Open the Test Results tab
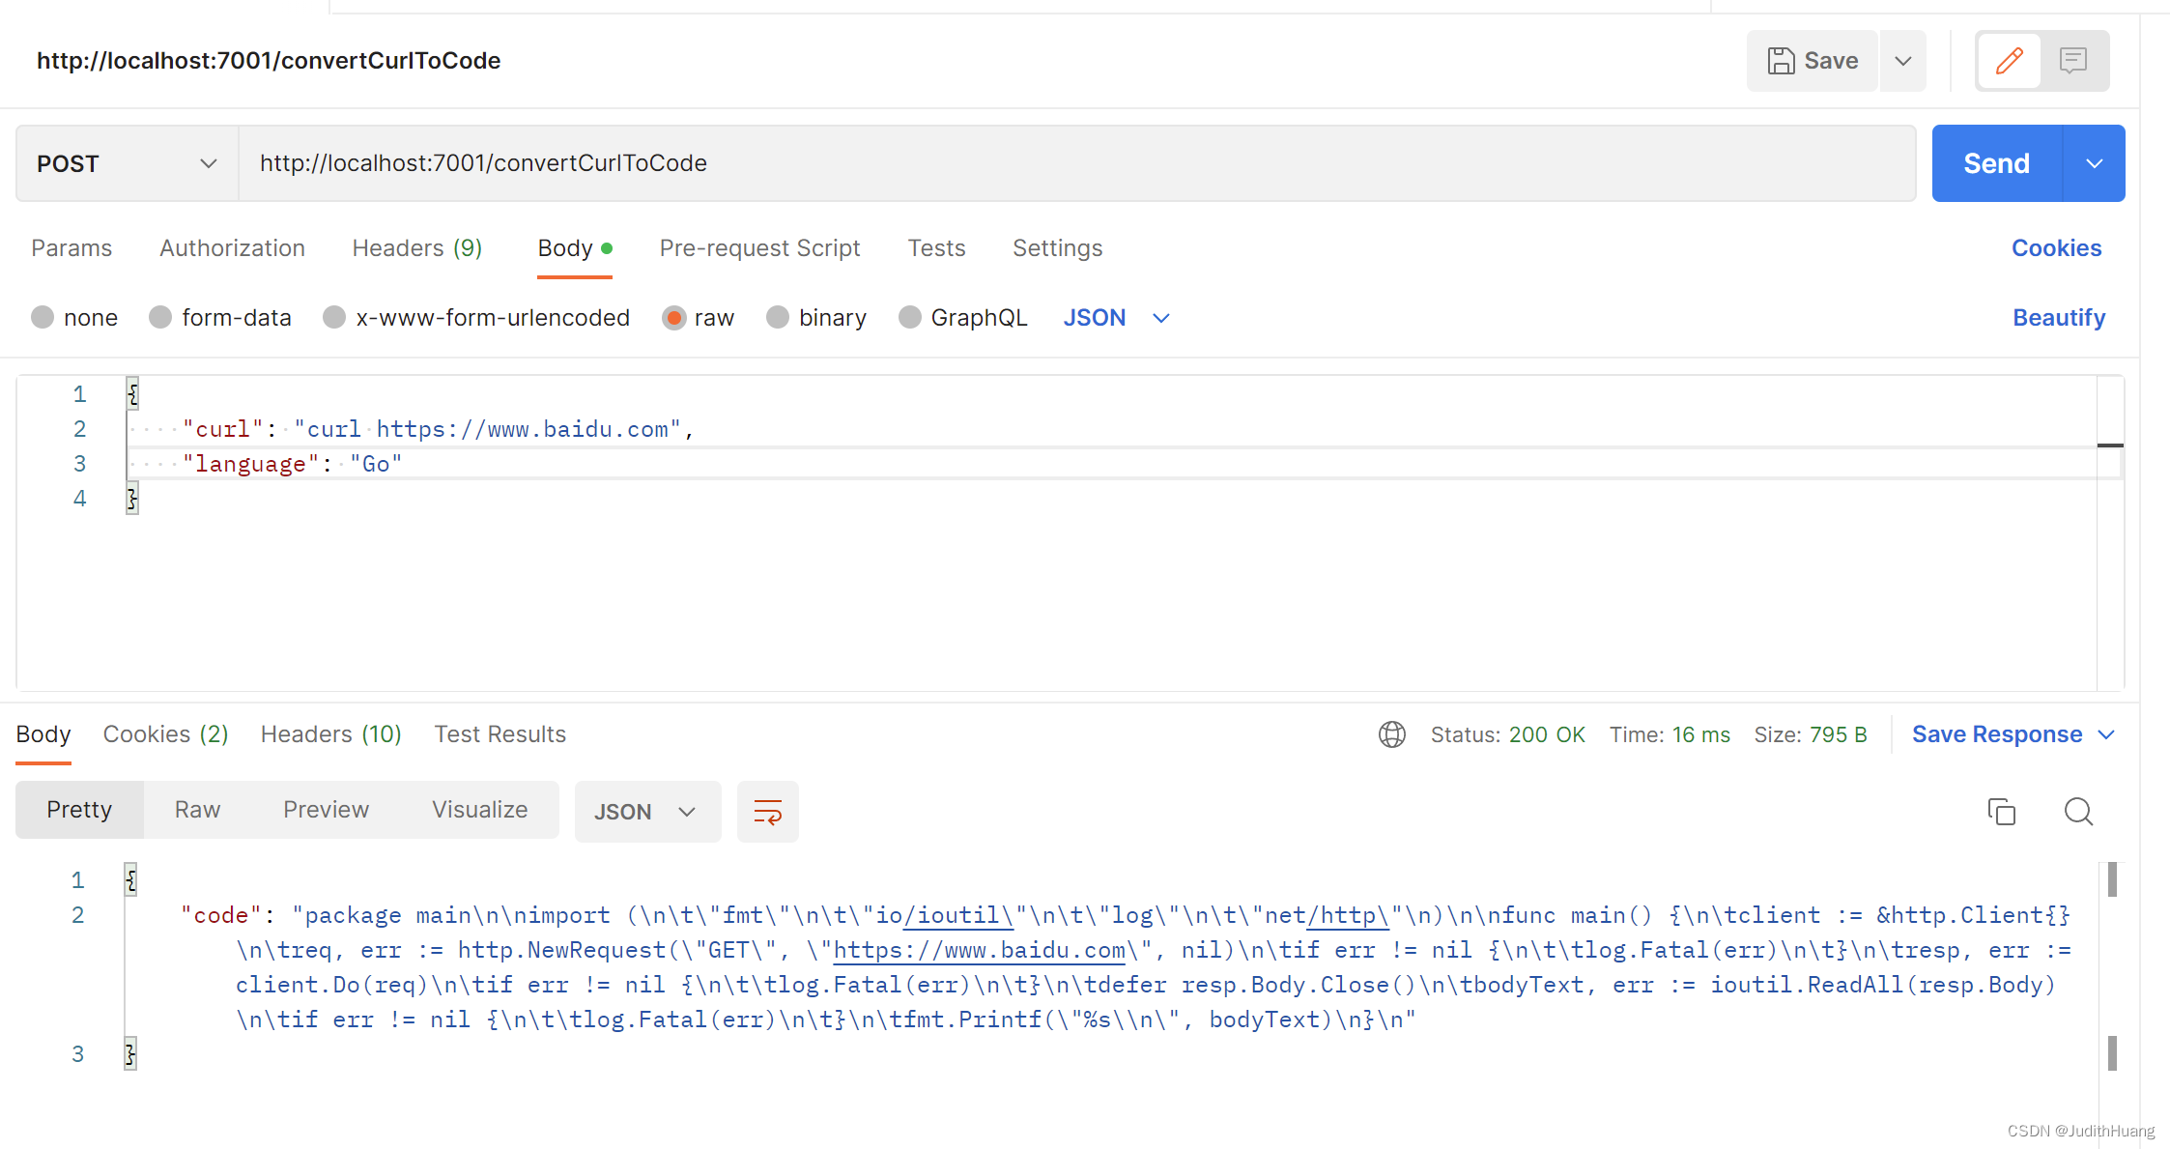2170x1149 pixels. click(500, 734)
